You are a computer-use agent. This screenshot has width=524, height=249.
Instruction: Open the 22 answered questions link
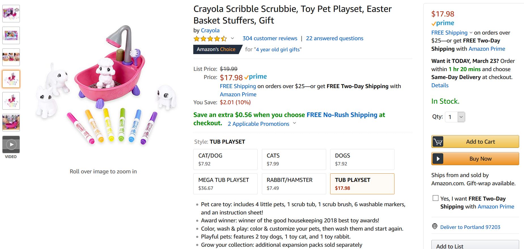tap(334, 38)
